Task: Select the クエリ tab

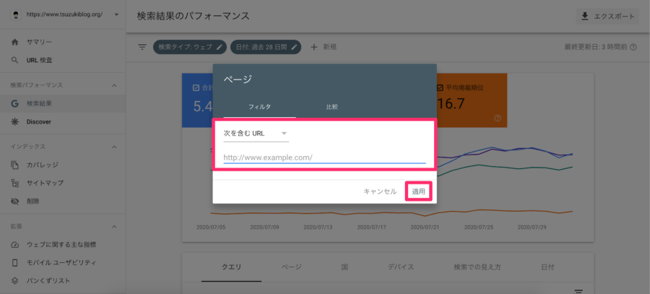Action: (x=231, y=267)
